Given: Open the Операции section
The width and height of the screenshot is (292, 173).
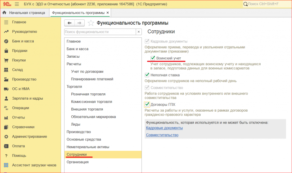Looking at the screenshot, I should 21,108.
